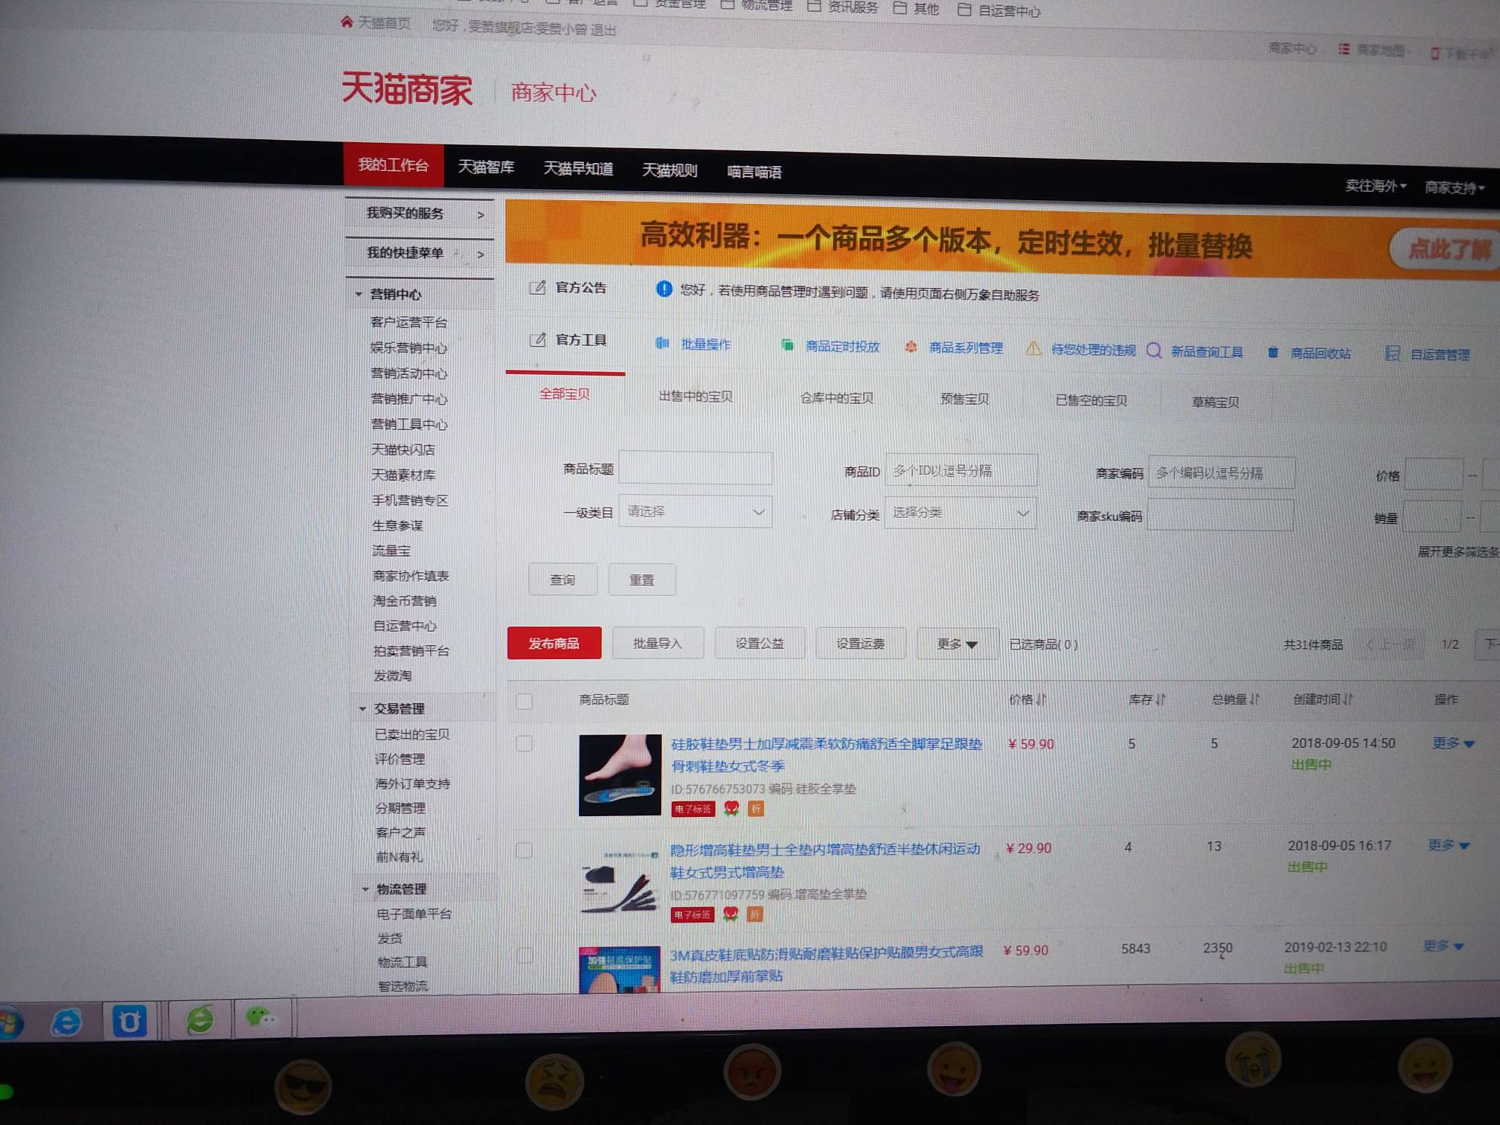
Task: Open 更多 menu for 2019-02-13 product
Action: [x=1443, y=946]
